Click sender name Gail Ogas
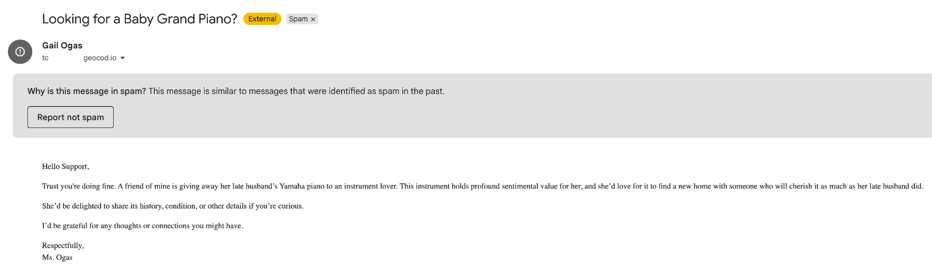This screenshot has width=932, height=269. (x=62, y=46)
